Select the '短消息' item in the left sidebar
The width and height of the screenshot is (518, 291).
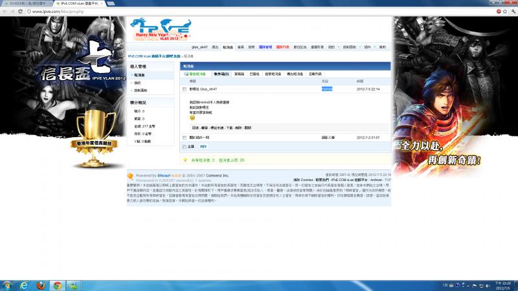point(139,75)
